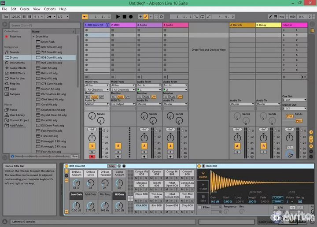This screenshot has width=317, height=227.
Task: Click the browser search field
Action: coord(44,25)
